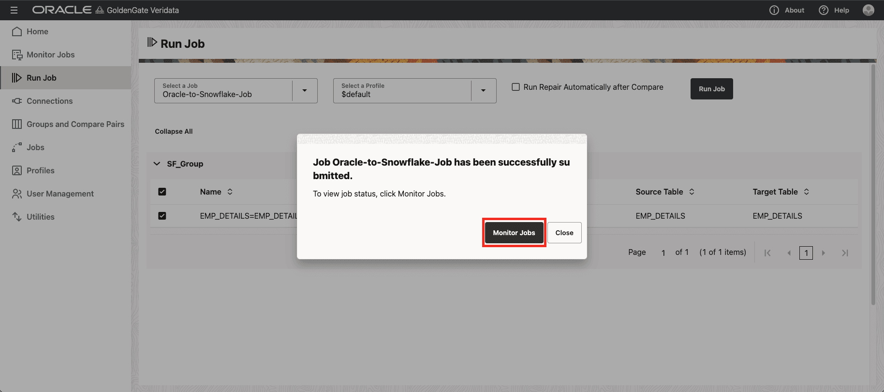Click the EMP_DETAILS target table cell
This screenshot has width=884, height=392.
[x=778, y=216]
